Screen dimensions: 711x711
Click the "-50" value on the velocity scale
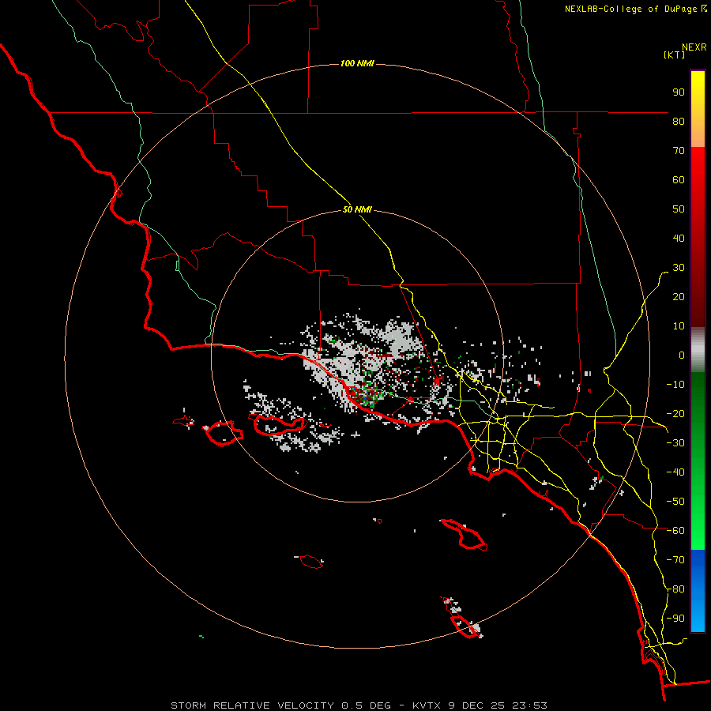675,502
